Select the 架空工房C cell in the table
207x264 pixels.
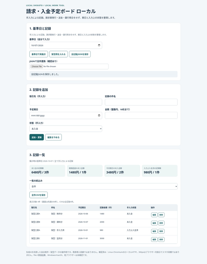(x=36, y=238)
